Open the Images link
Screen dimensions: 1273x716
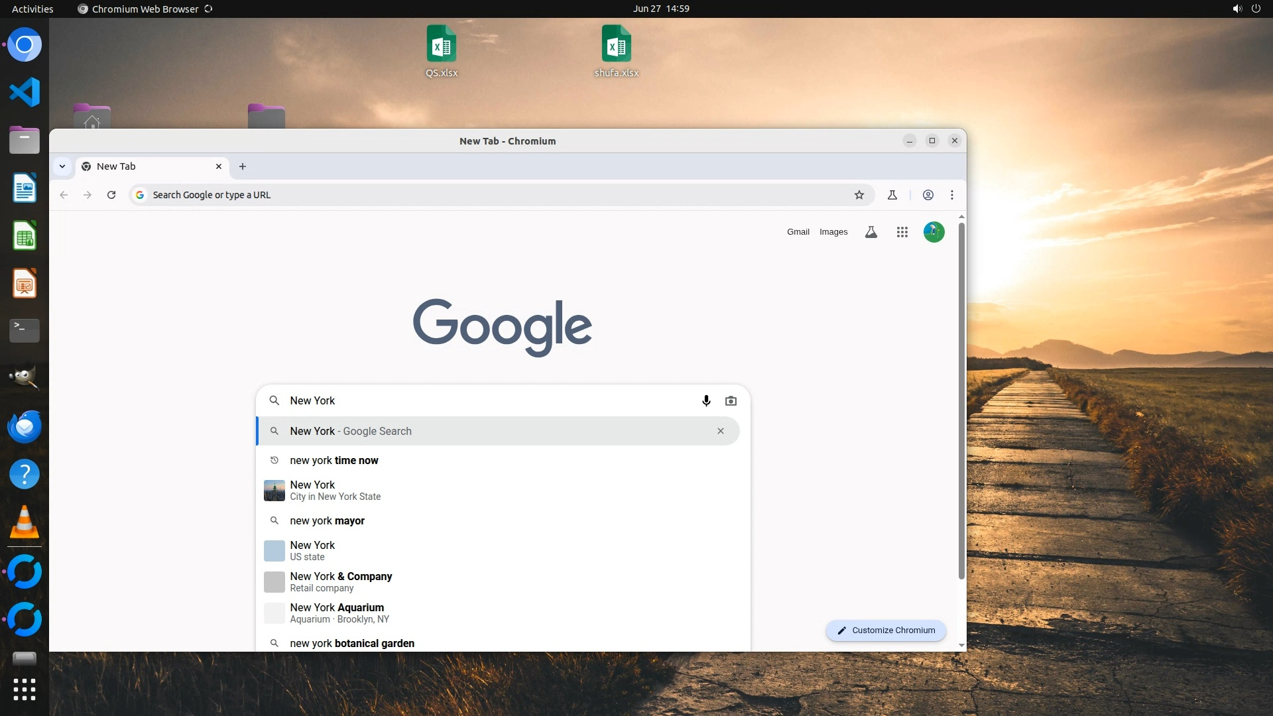[x=833, y=232]
